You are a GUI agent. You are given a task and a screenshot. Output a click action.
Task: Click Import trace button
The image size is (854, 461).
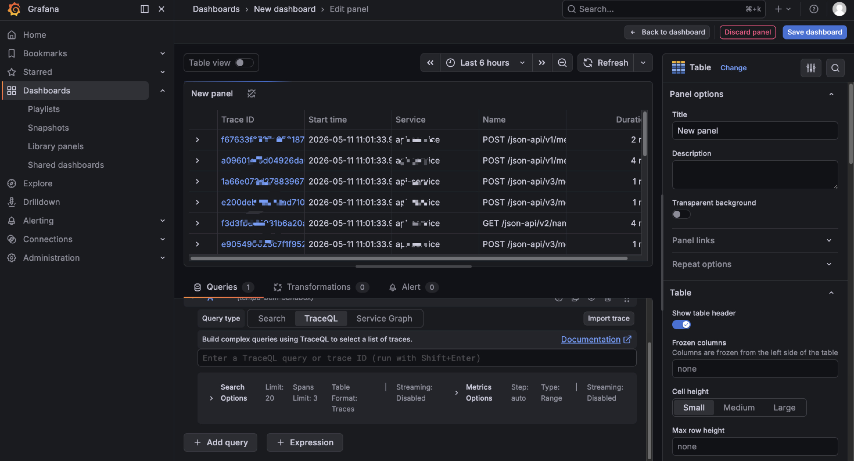pos(608,318)
